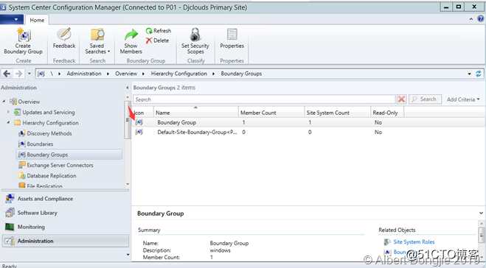Sort by the Member Count column header
Viewport: 486px width, 268px height.
click(271, 113)
